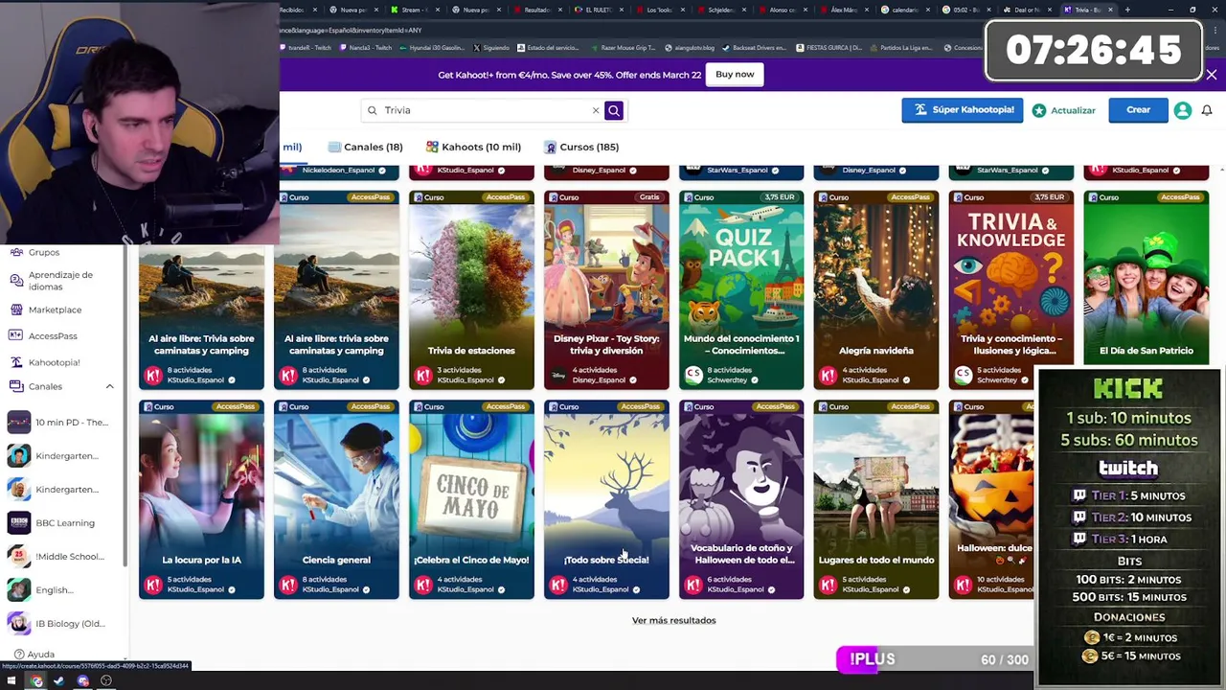Screen dimensions: 1226x690
Task: Close the Kahoot+ offer banner
Action: click(1212, 75)
